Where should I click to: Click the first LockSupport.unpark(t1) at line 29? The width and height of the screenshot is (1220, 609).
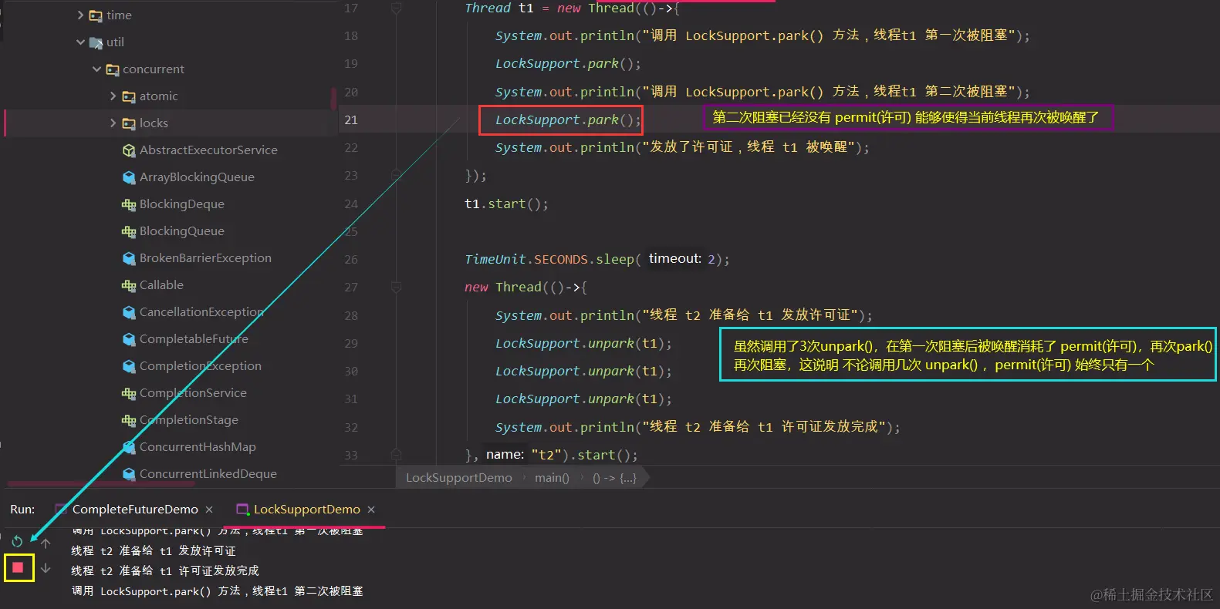(583, 344)
